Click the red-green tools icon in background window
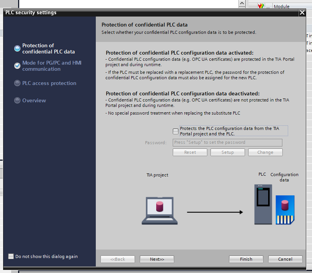 [x=261, y=6]
